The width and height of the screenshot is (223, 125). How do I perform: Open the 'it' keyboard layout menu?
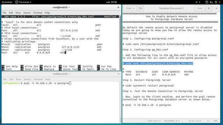click(198, 2)
